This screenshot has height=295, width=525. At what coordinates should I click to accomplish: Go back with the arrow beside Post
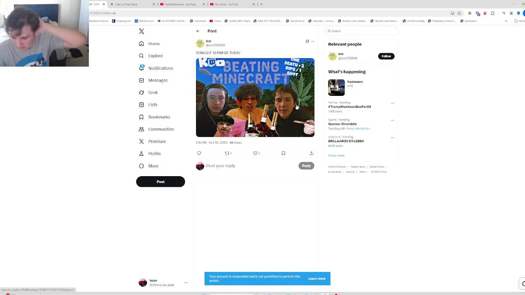(x=198, y=31)
